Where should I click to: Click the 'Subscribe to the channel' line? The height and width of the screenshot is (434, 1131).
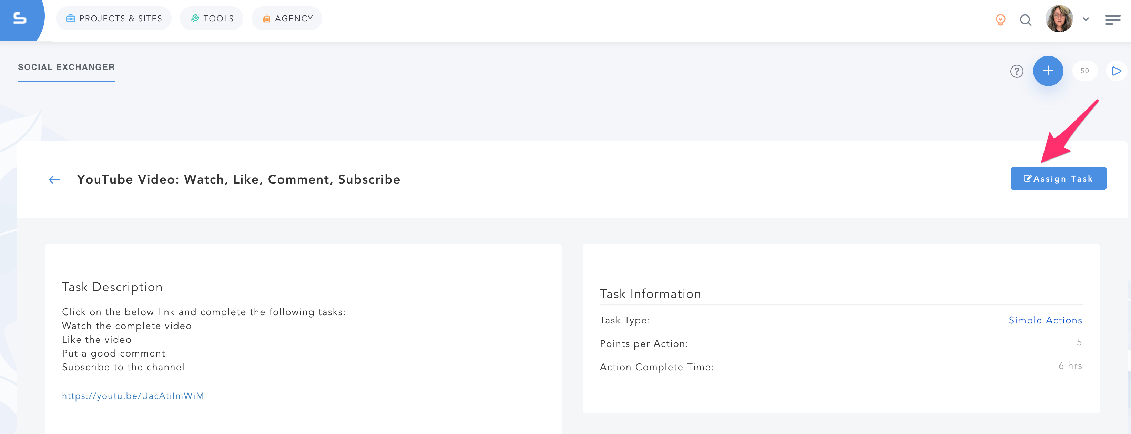point(123,367)
